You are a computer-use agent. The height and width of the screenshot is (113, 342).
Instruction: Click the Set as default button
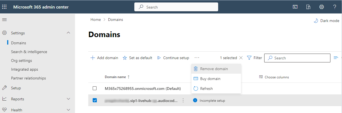pos(137,58)
